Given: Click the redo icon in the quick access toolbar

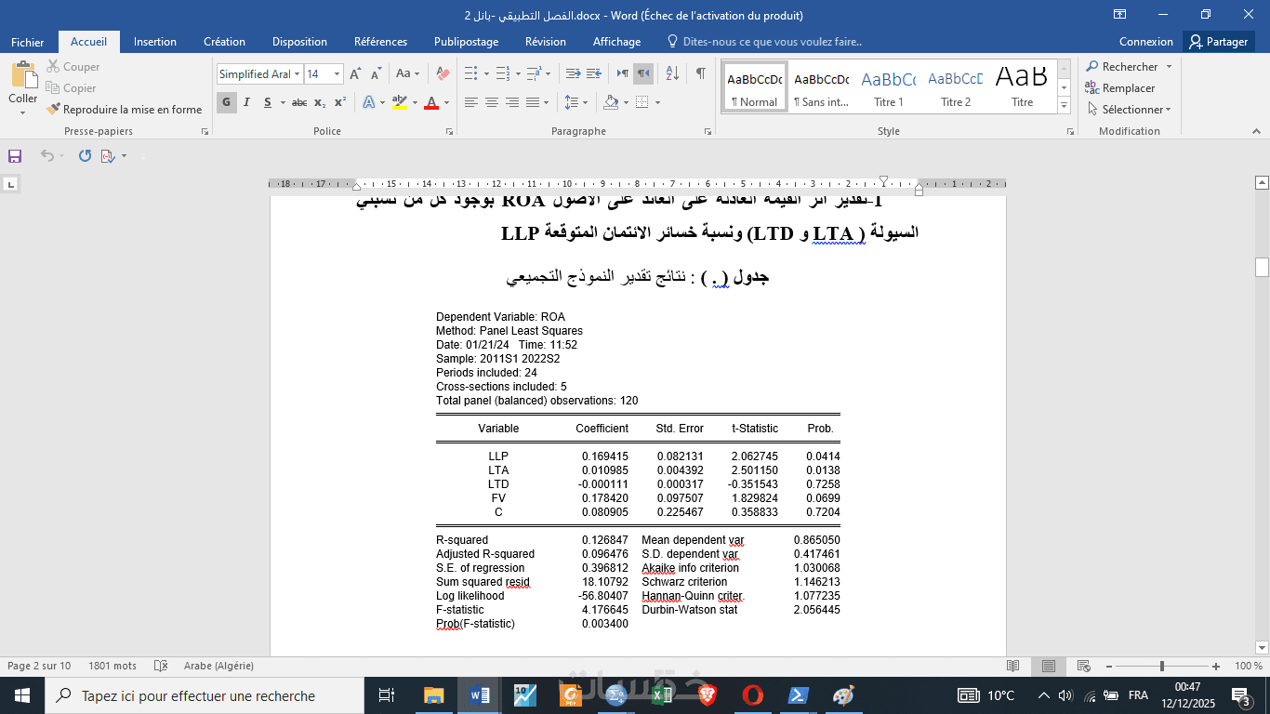Looking at the screenshot, I should 85,156.
